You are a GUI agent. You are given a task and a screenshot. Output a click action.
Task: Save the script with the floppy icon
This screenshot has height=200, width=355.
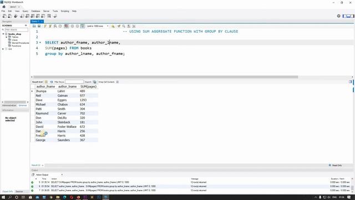(39, 26)
